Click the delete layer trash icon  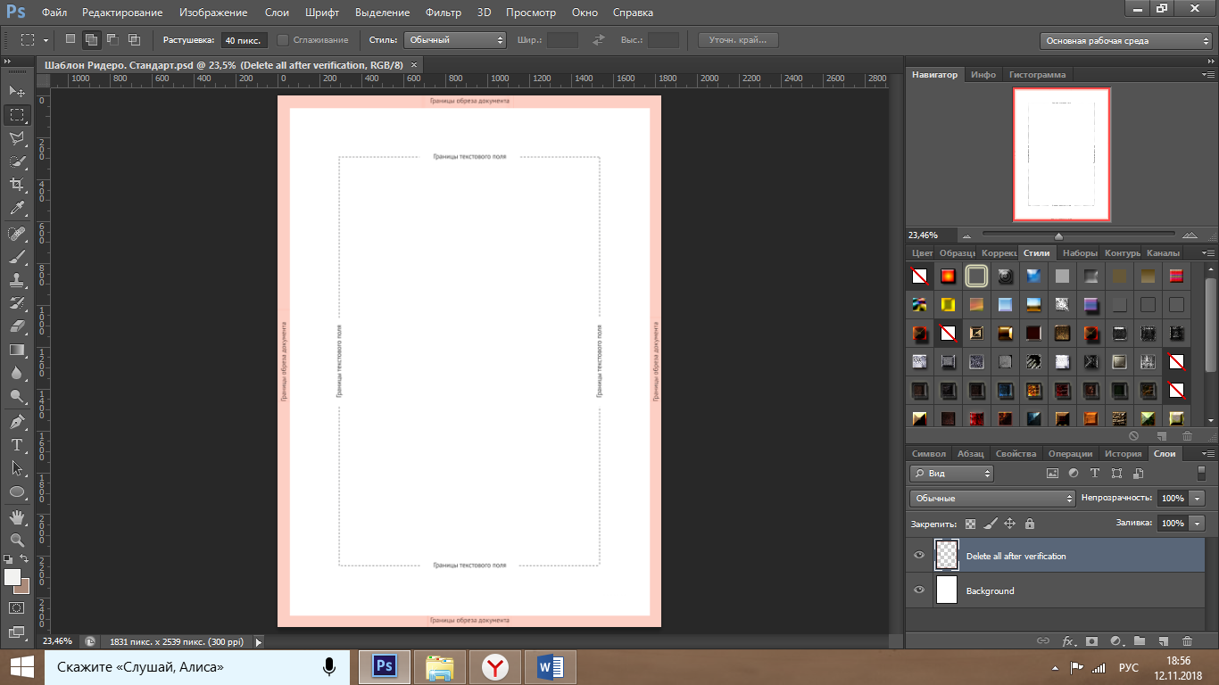(1186, 640)
